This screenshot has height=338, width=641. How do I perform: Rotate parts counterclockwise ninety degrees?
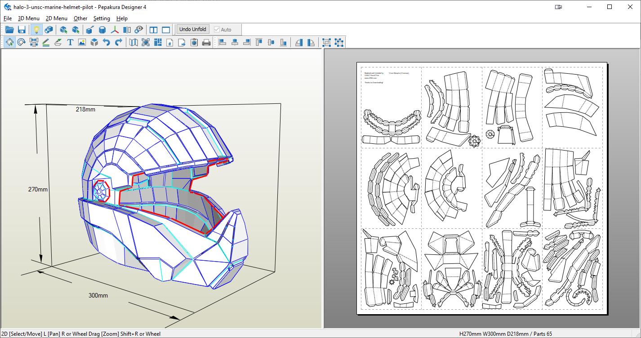point(299,42)
